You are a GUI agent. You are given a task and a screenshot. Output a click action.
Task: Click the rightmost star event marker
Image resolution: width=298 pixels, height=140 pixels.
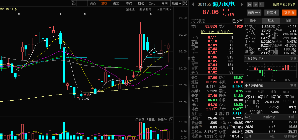pos(151,14)
